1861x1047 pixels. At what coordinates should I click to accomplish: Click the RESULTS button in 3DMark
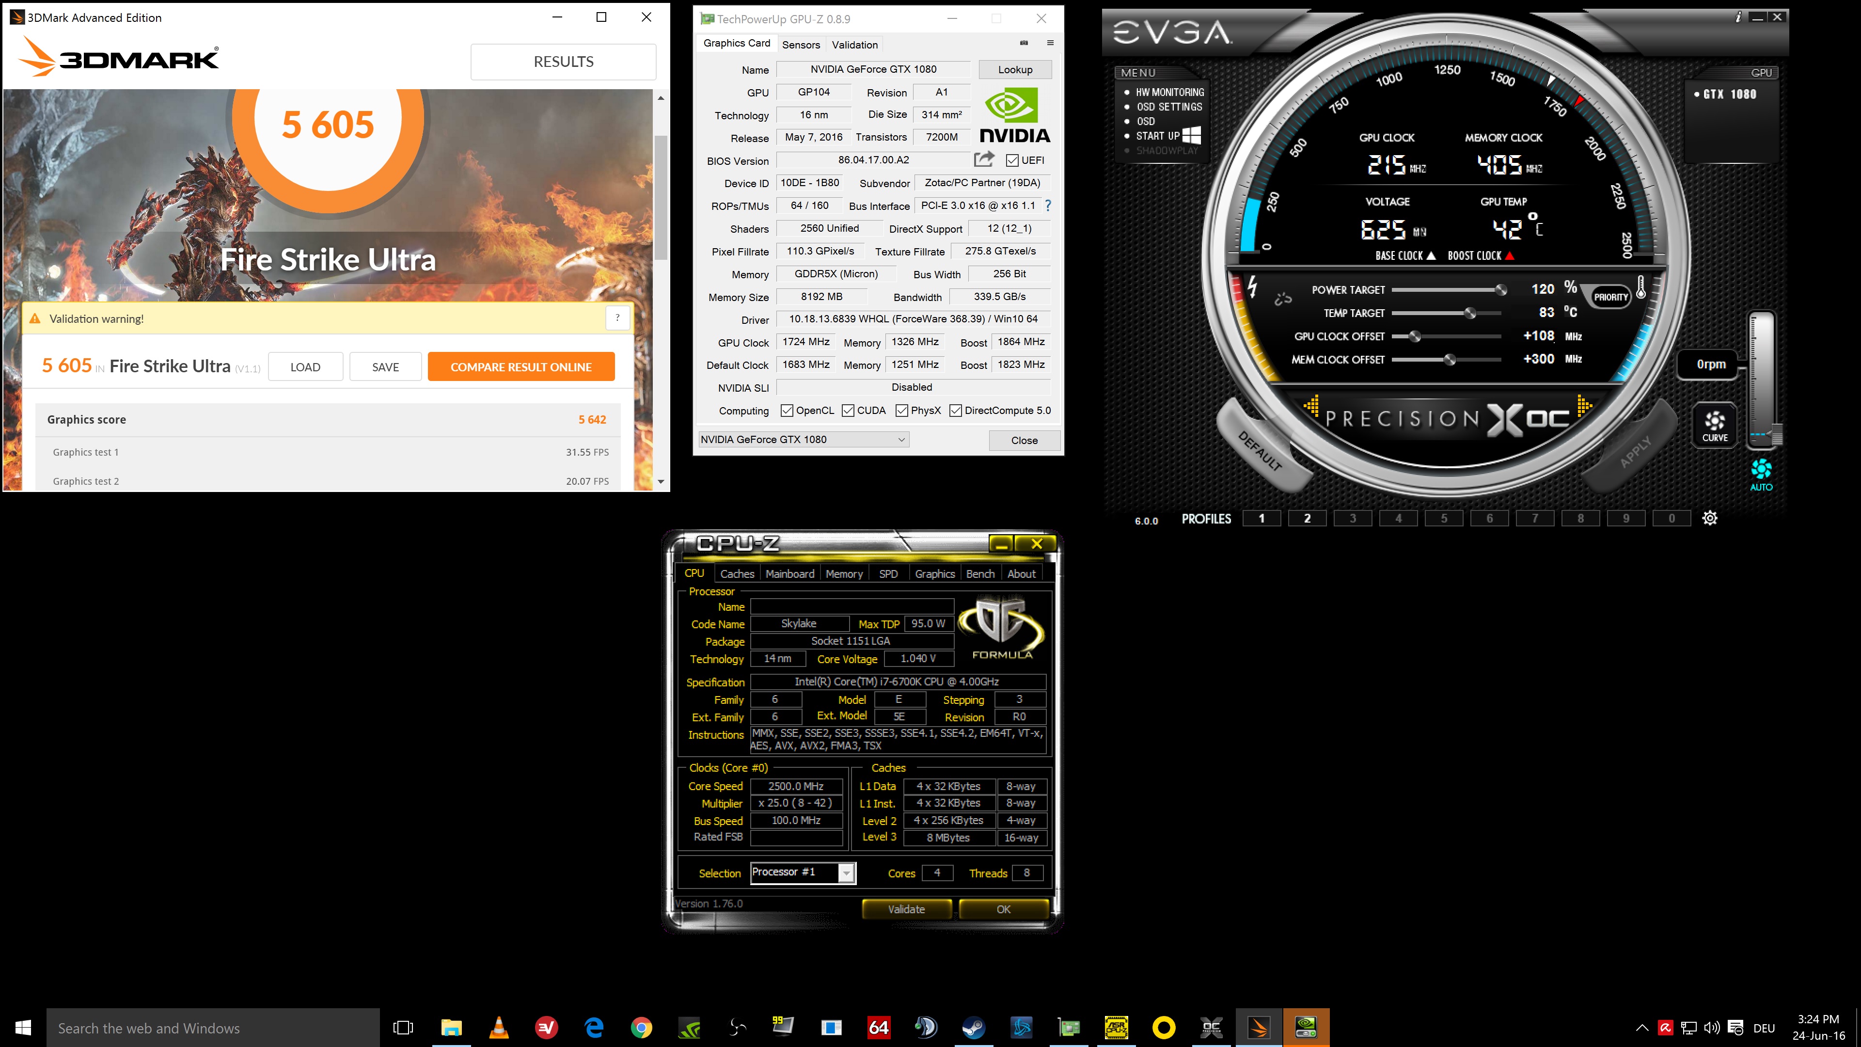(x=564, y=62)
